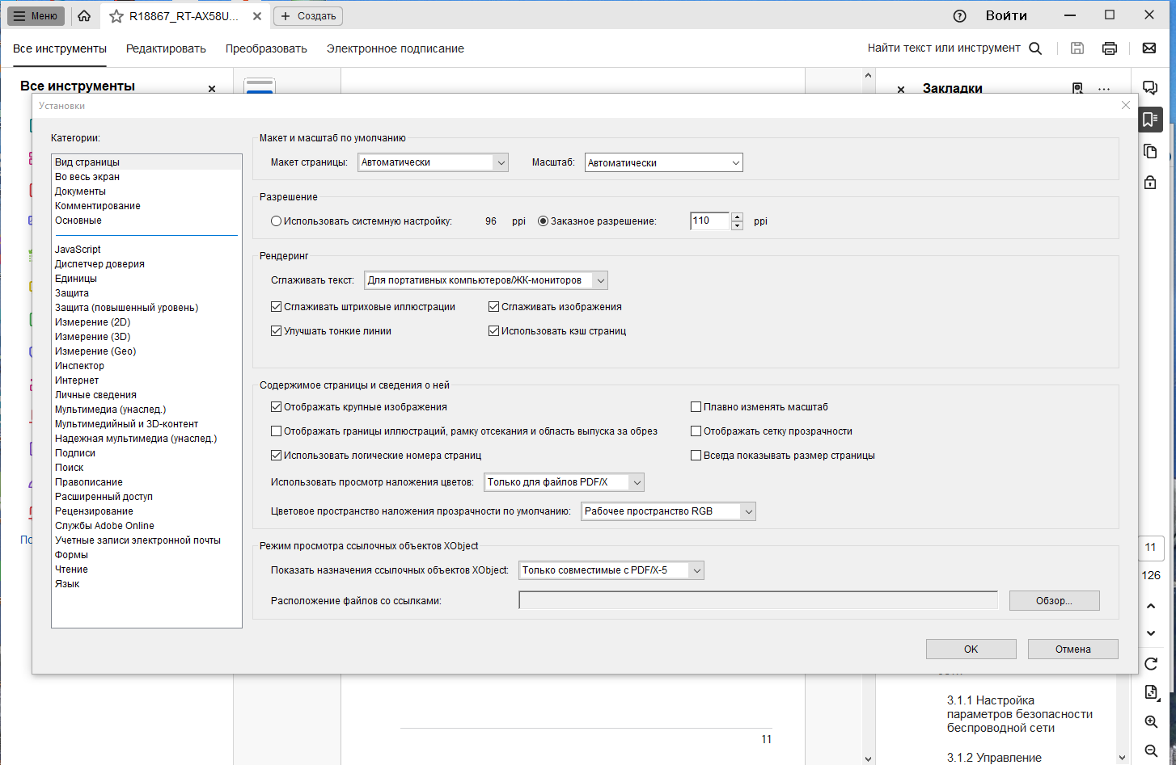Close the R18867_RT-AX58U document tab
The width and height of the screenshot is (1176, 765).
[x=256, y=16]
